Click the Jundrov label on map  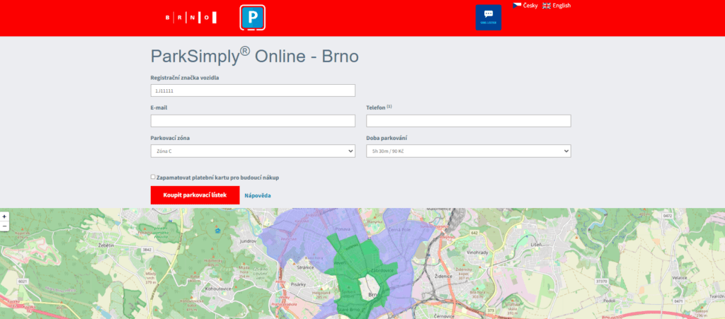[x=249, y=241]
